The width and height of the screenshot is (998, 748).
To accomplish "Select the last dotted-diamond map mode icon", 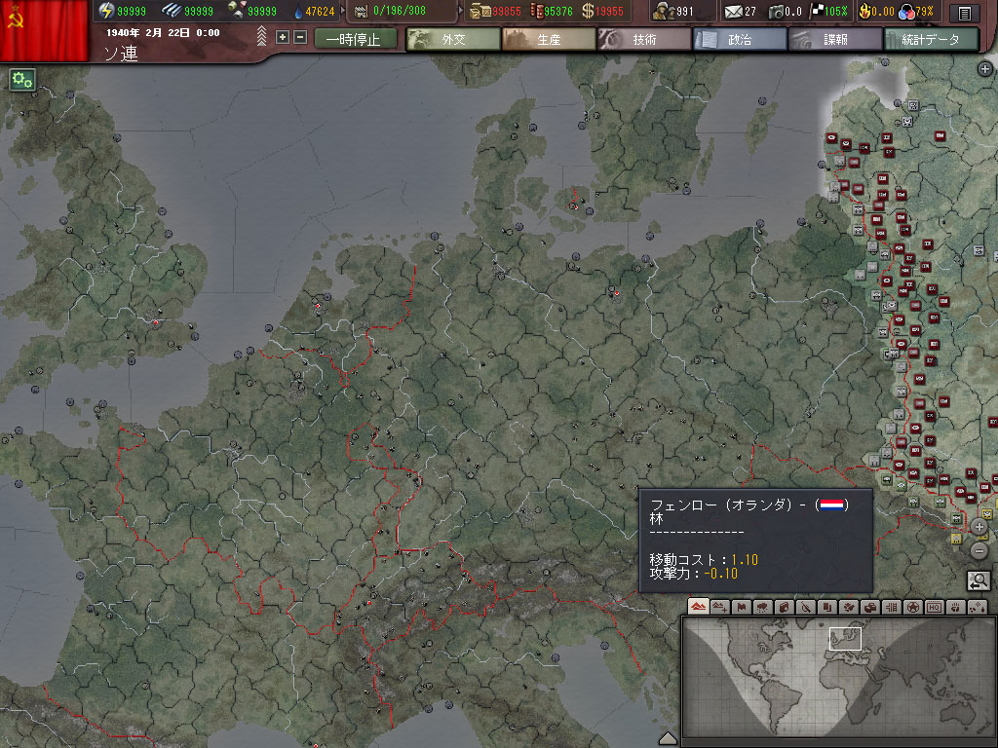I will [x=977, y=607].
